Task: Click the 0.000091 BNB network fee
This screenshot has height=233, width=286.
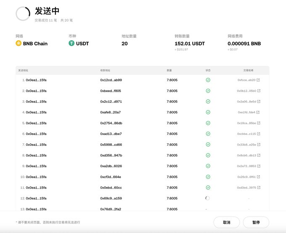Action: click(244, 44)
